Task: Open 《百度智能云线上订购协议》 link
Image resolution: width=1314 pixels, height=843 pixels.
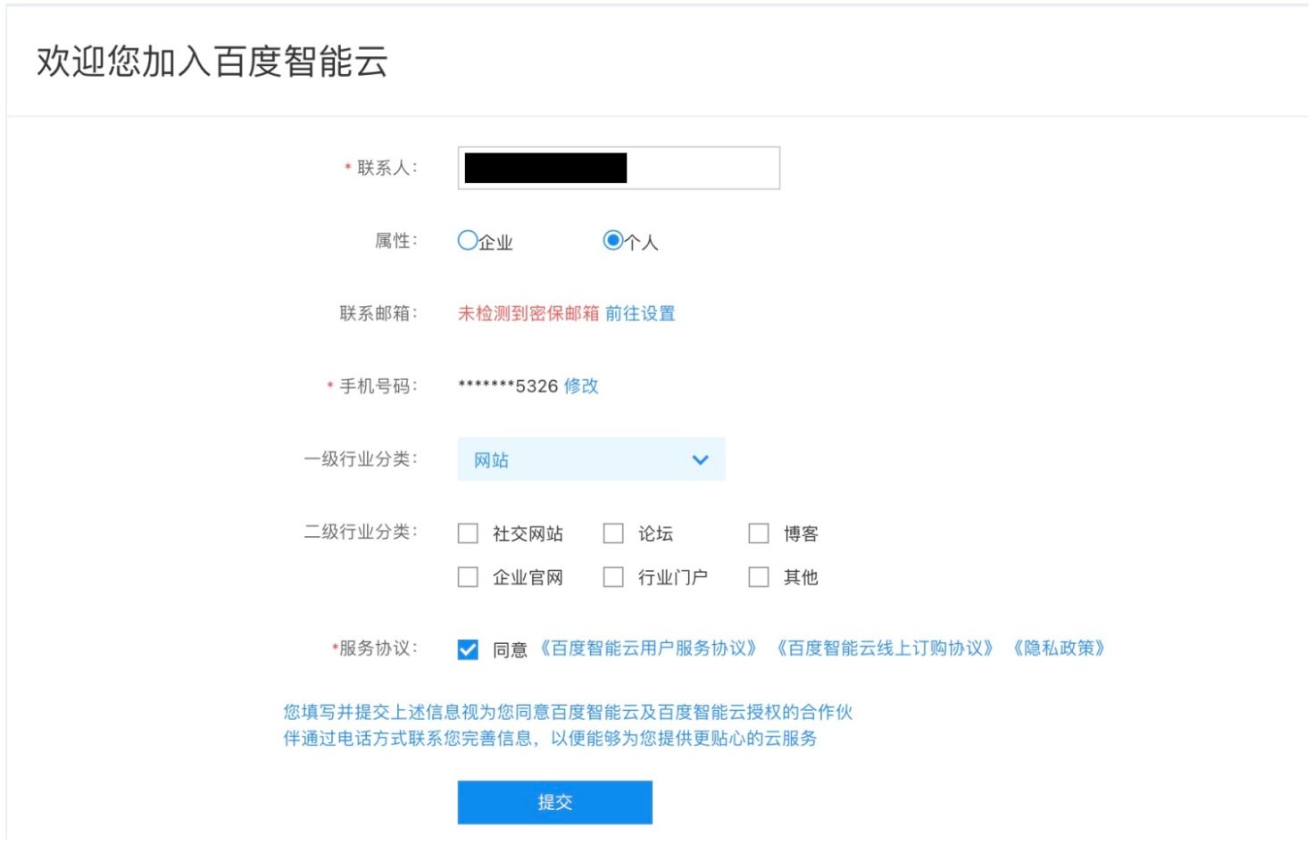Action: tap(885, 649)
